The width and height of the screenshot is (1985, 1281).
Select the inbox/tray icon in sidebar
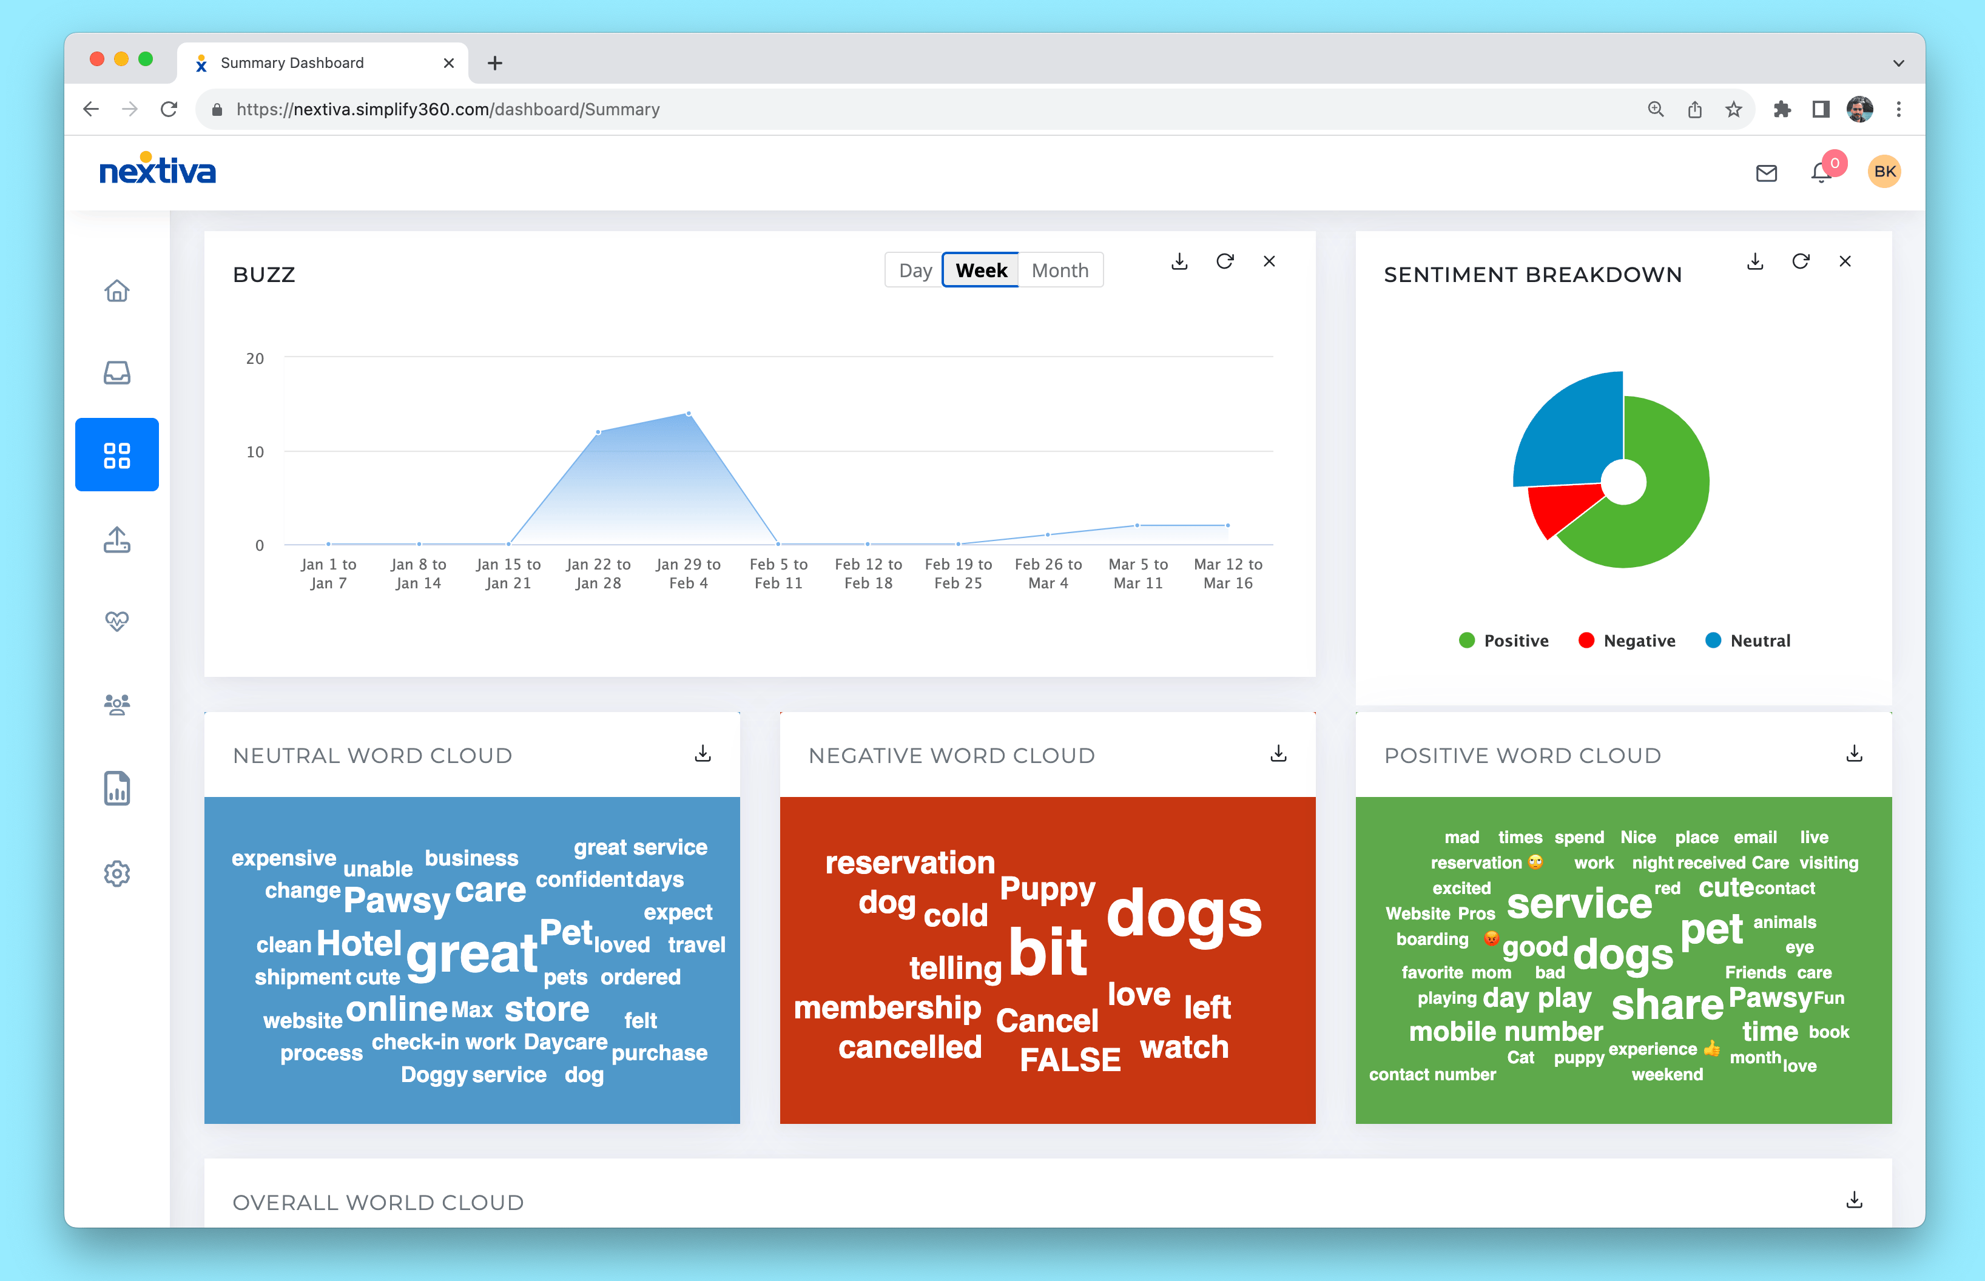coord(116,373)
